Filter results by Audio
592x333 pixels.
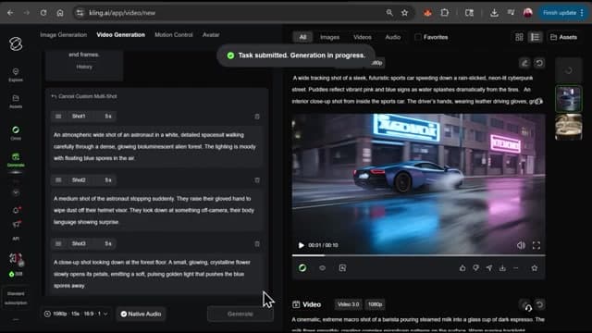(392, 37)
